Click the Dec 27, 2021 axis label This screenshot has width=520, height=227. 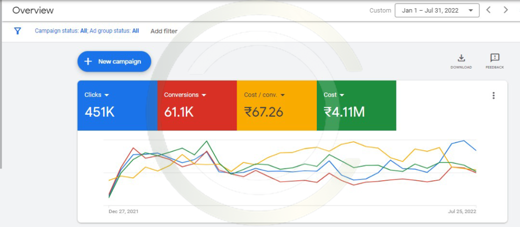pyautogui.click(x=123, y=211)
